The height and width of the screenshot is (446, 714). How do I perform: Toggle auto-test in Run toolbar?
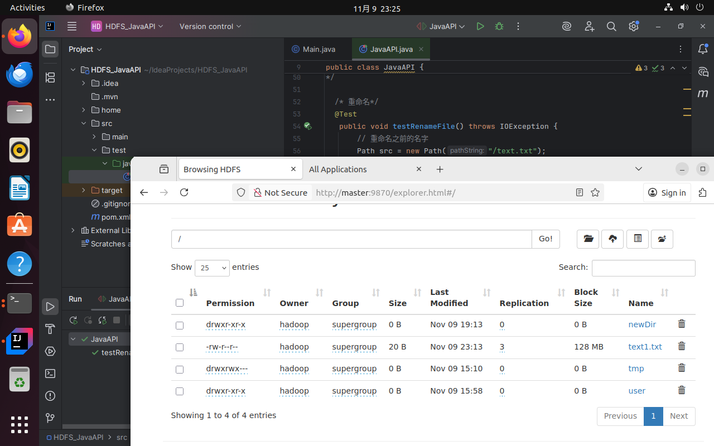coord(102,320)
